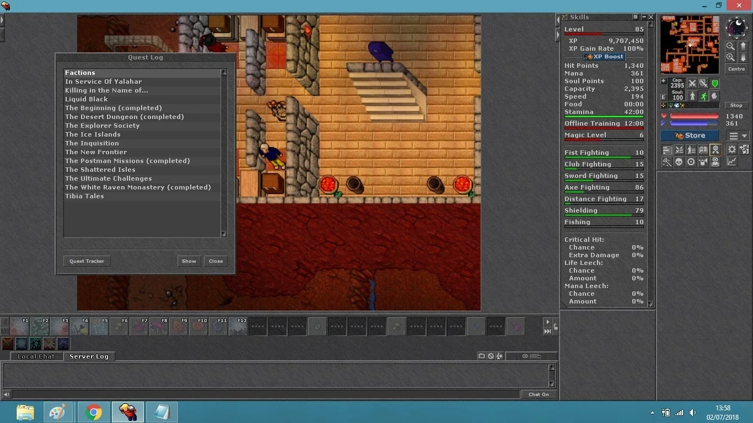Click the F1 action bar slot
Image resolution: width=753 pixels, height=423 pixels.
[19, 327]
